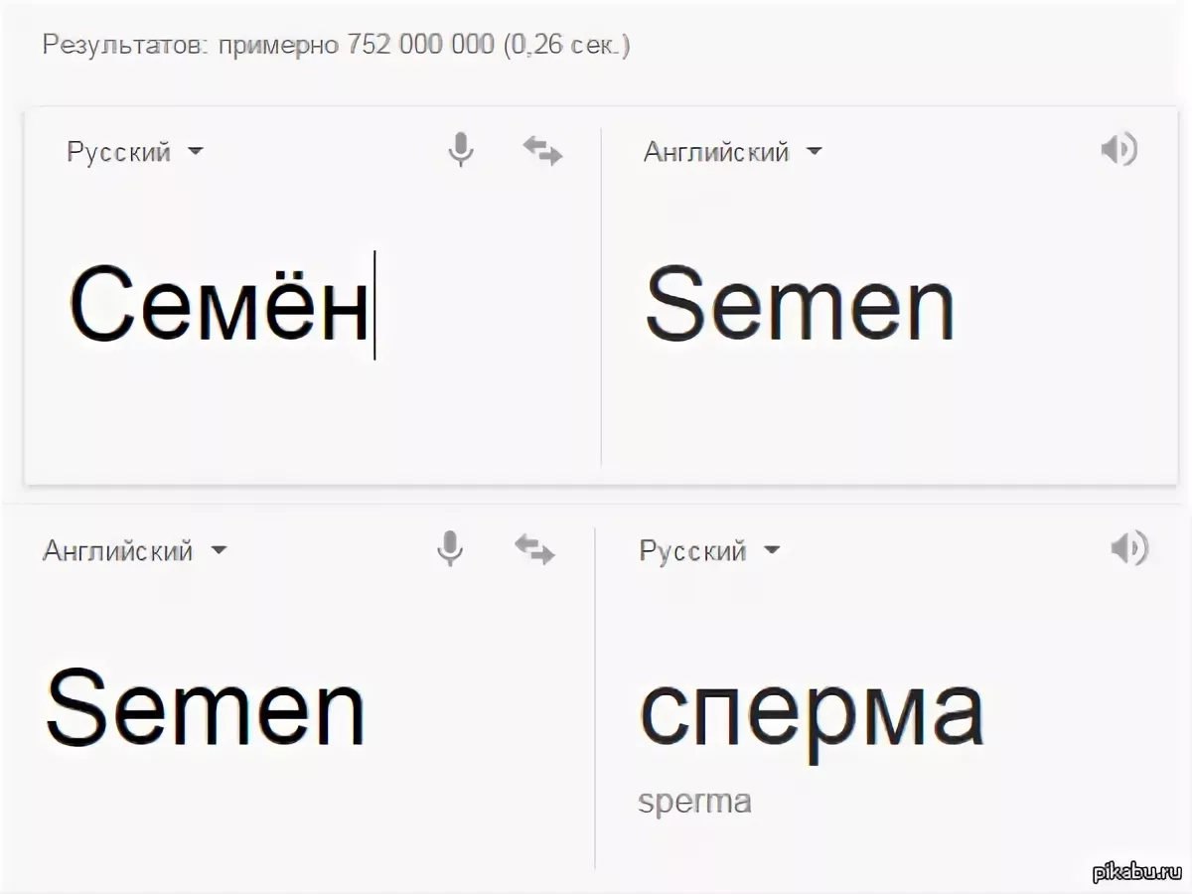1192x894 pixels.
Task: Select the сперма translation result
Action: (x=811, y=711)
